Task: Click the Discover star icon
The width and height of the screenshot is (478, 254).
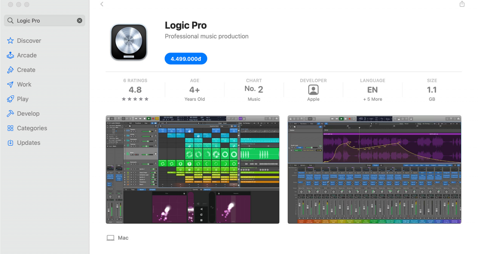Action: 10,41
